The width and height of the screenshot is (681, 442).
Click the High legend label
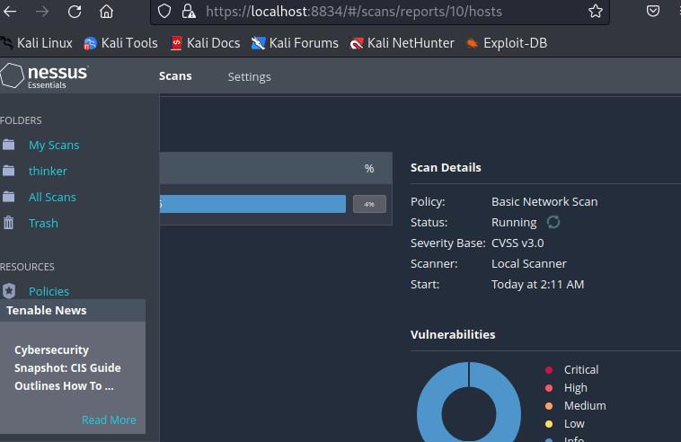pos(576,388)
